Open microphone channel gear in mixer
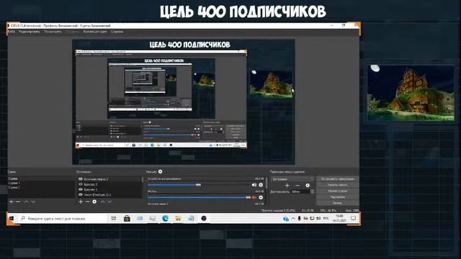Image resolution: width=461 pixels, height=259 pixels. coord(261,197)
